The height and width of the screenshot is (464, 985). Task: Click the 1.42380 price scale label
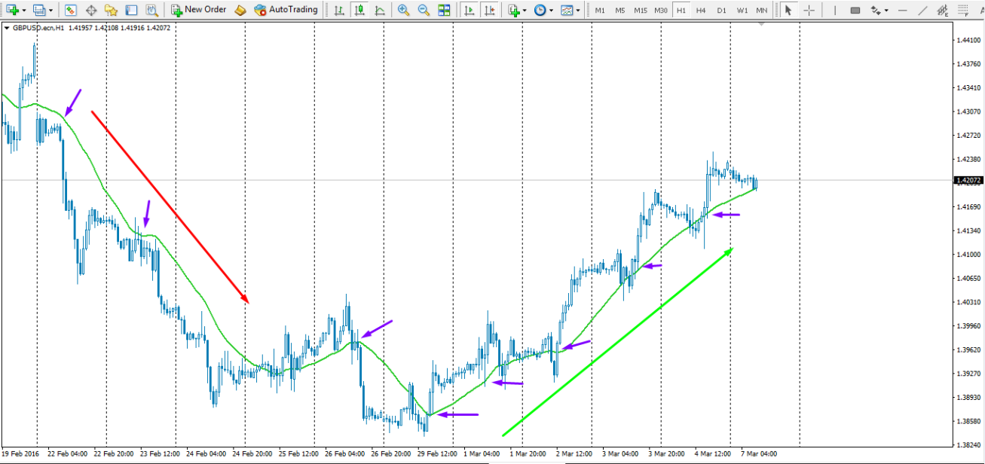pos(968,159)
